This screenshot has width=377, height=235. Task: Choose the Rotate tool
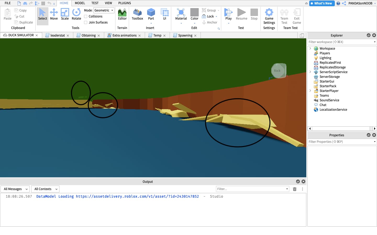[76, 14]
